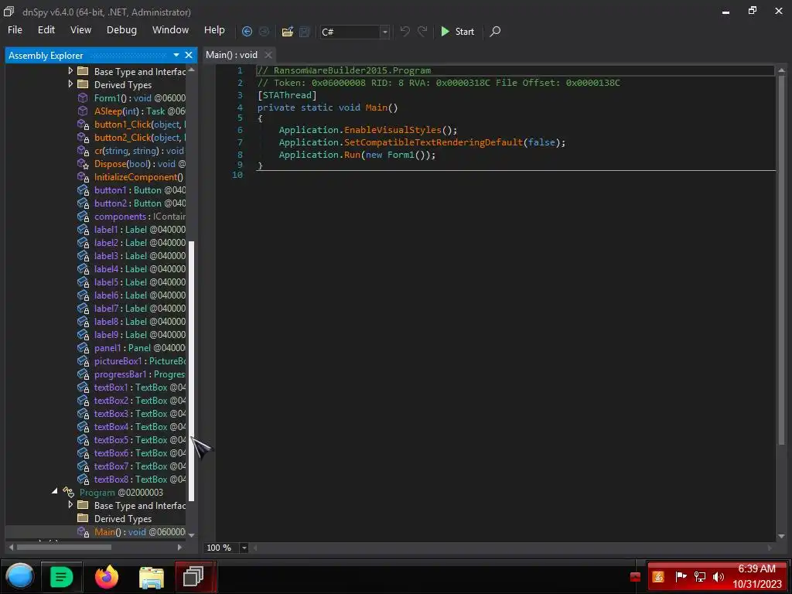The width and height of the screenshot is (792, 594).
Task: Open File Explorer from the taskbar
Action: (151, 577)
